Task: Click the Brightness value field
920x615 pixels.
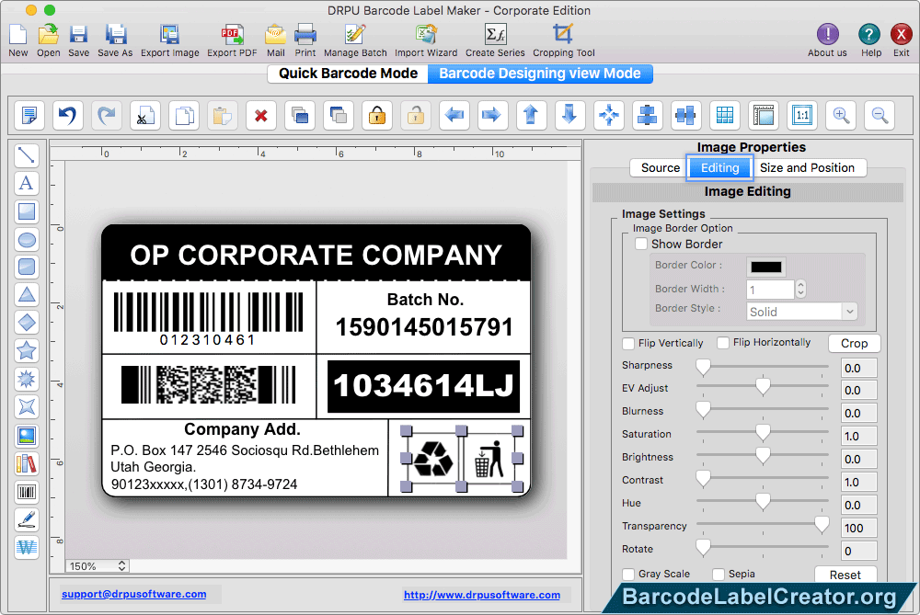Action: [858, 459]
